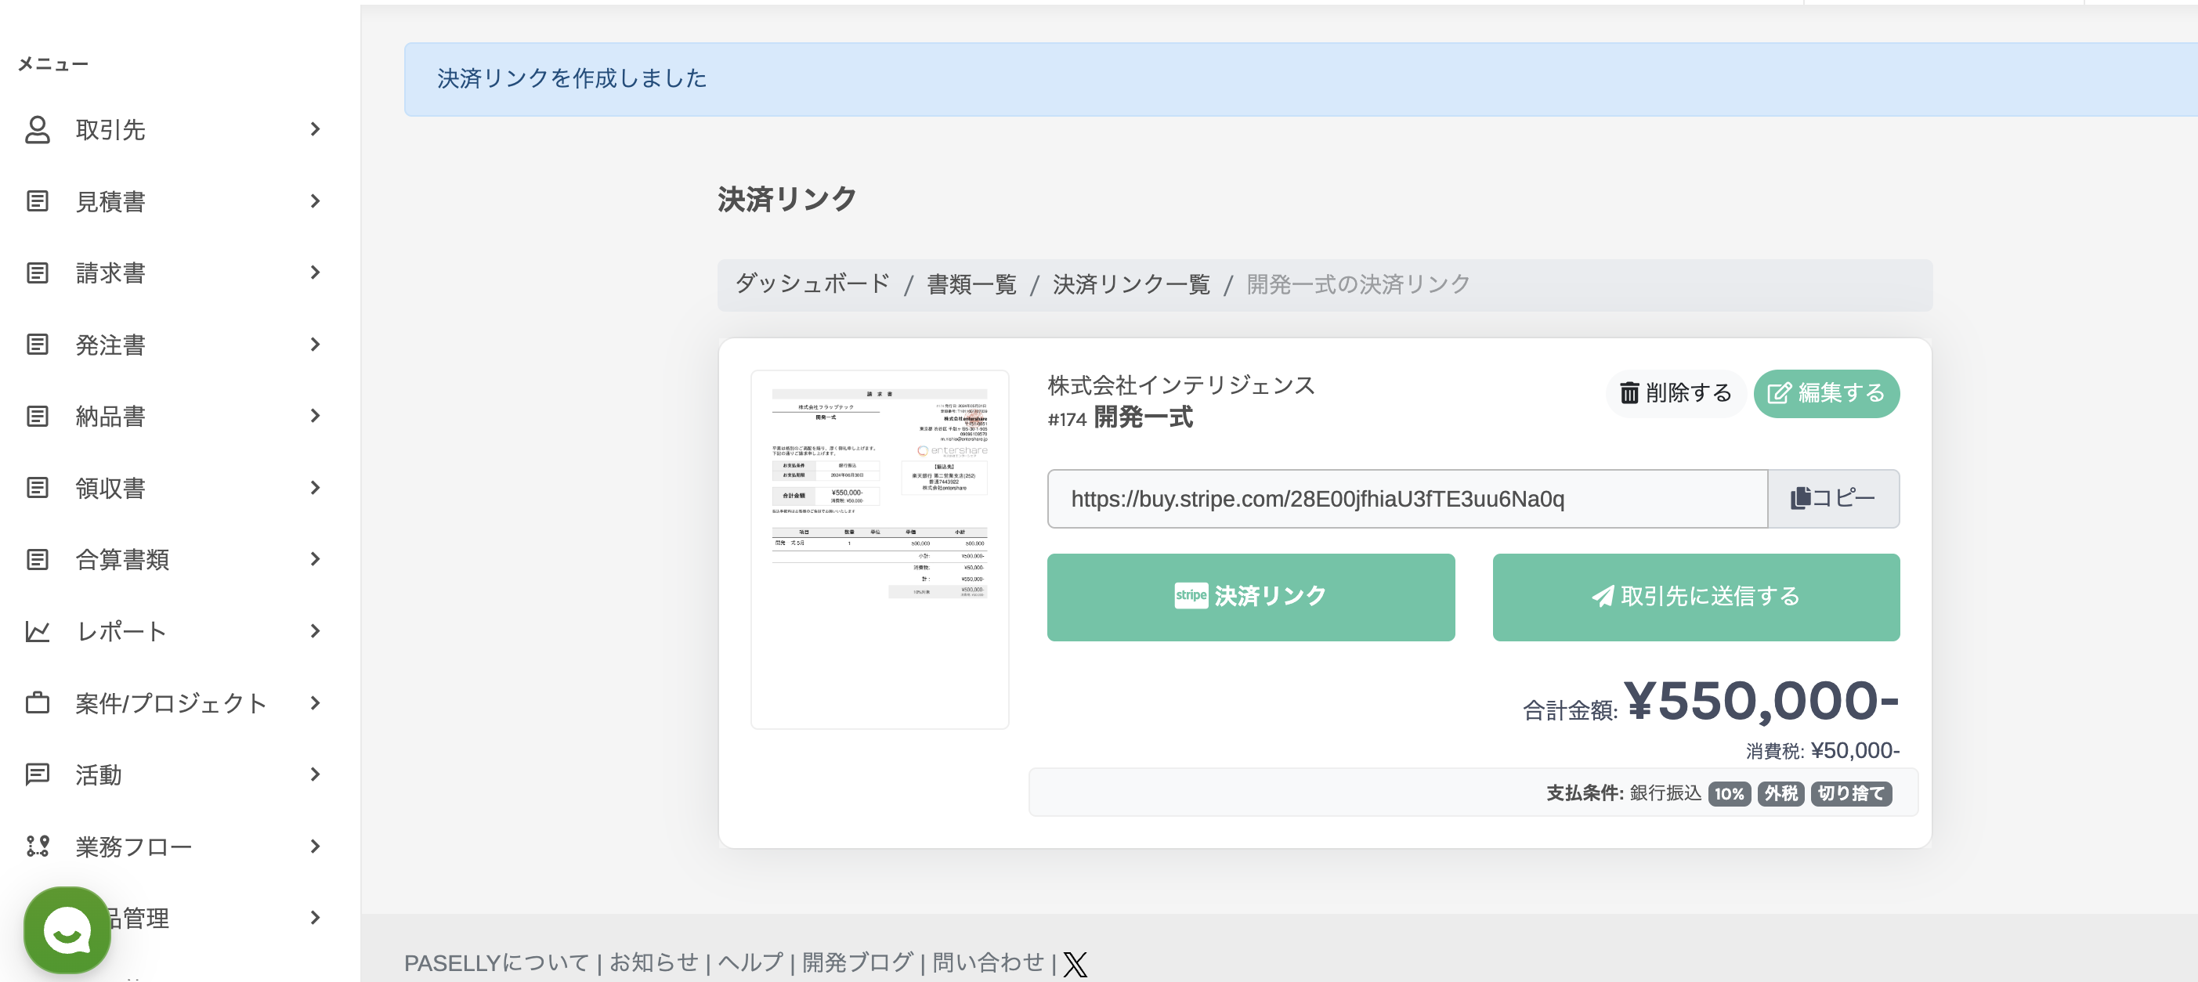Open the Stripe 決済リンク green button
Screen dimensions: 2198x982
tap(1250, 598)
